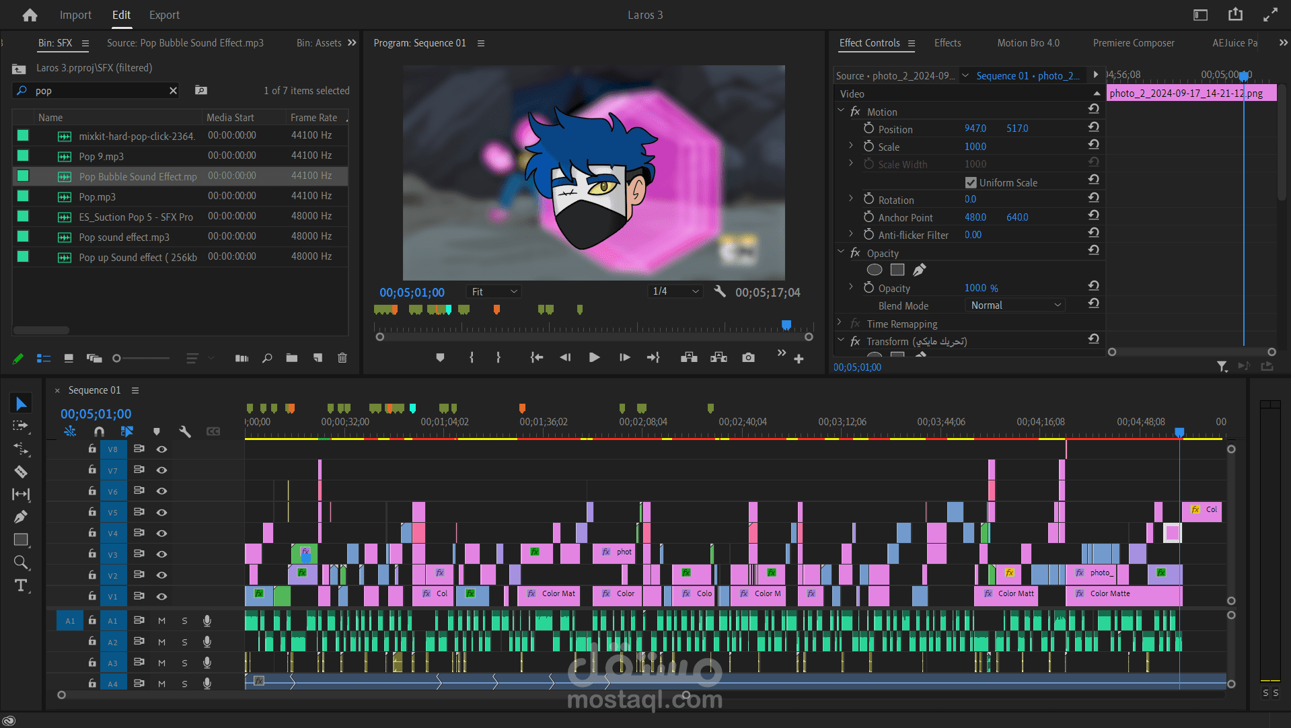Uncheck Uniform Scale checkbox
This screenshot has height=728, width=1291.
click(971, 182)
